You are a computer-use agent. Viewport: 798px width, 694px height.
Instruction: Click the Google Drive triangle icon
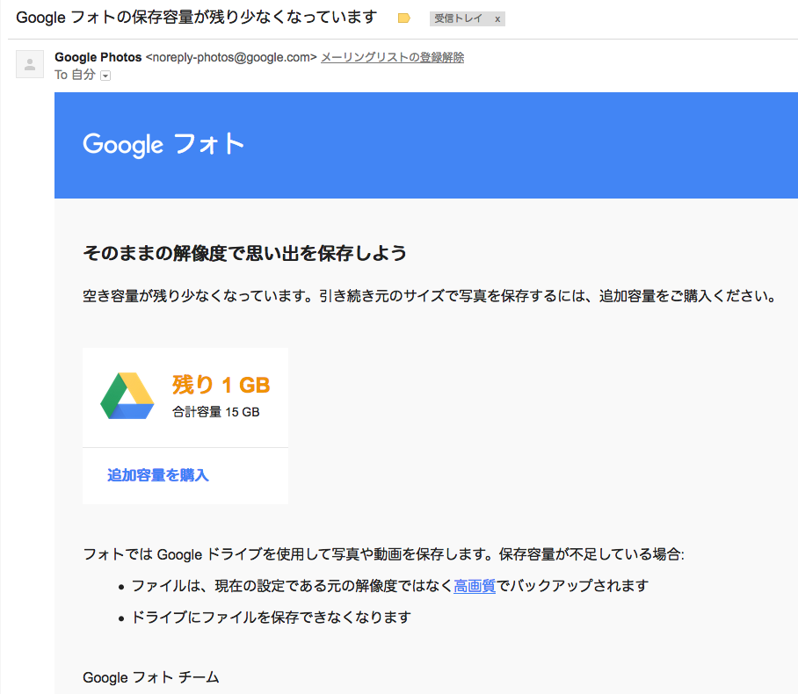point(127,396)
